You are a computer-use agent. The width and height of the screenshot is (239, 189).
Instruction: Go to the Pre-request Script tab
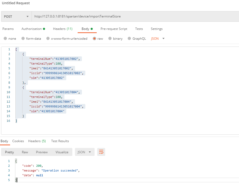114,29
